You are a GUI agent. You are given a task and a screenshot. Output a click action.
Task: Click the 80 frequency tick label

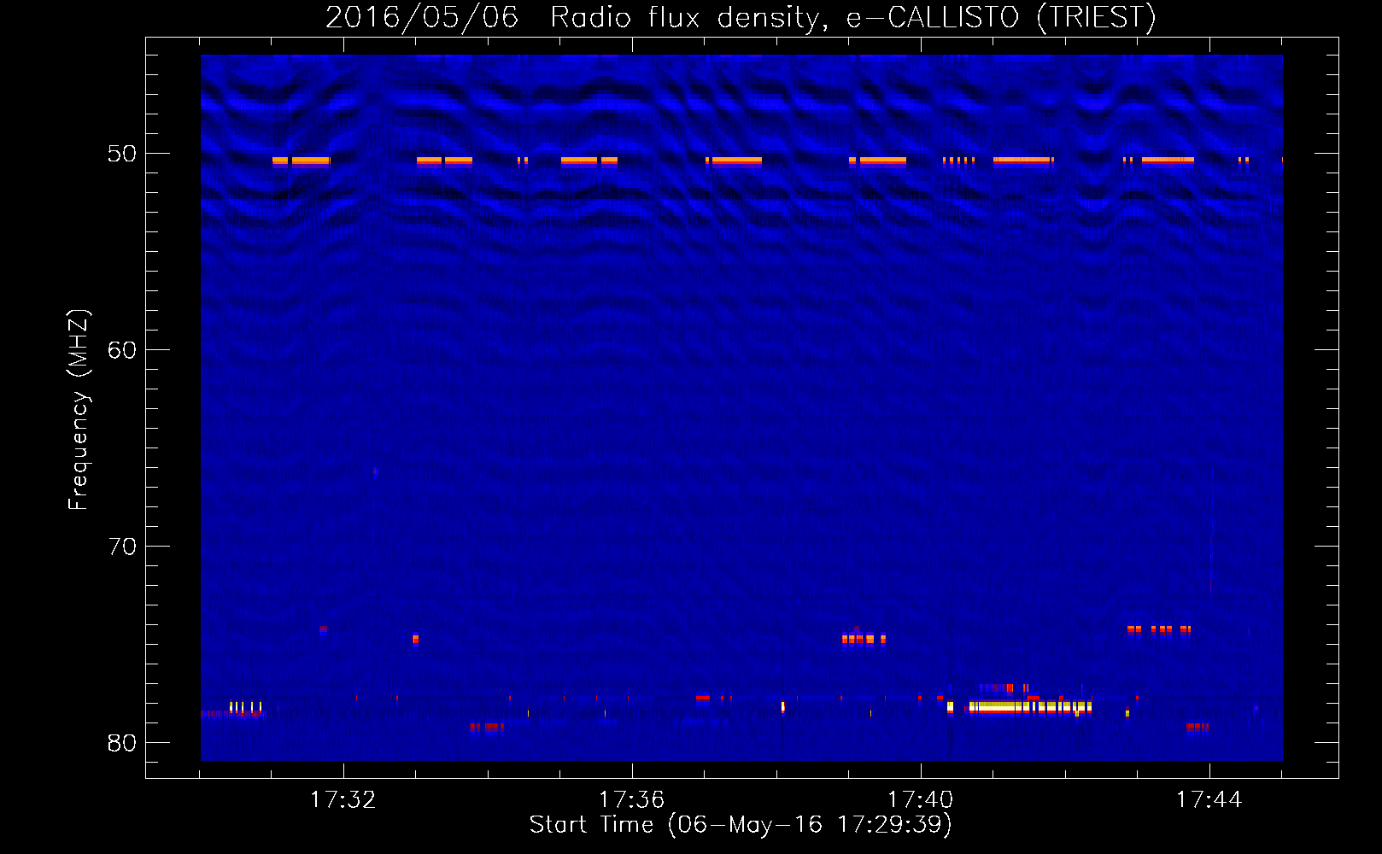[x=121, y=743]
